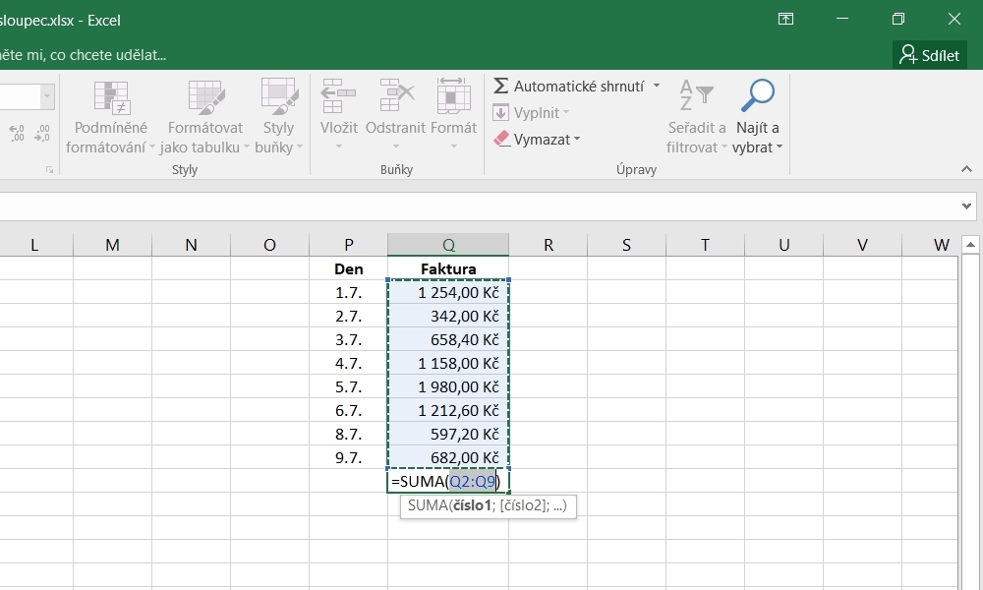Screen dimensions: 983x590
Task: Select column U header
Action: pos(783,245)
